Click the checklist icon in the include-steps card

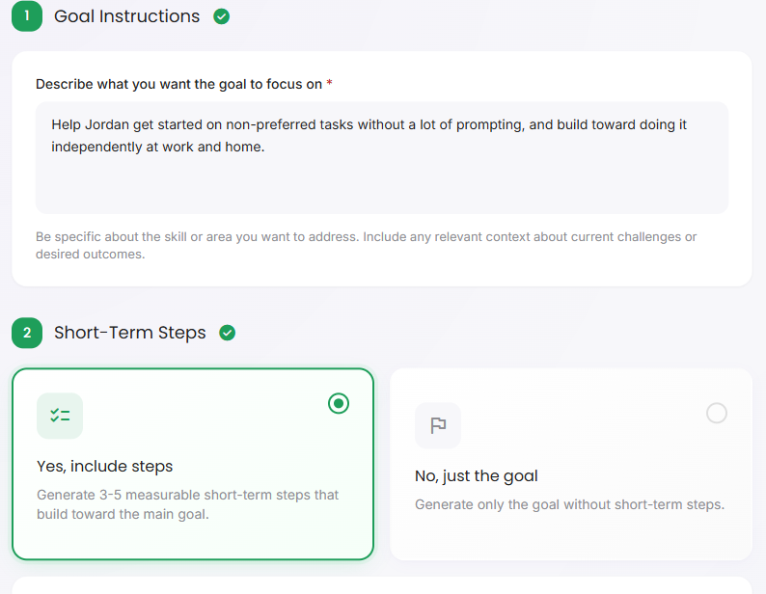coord(60,416)
